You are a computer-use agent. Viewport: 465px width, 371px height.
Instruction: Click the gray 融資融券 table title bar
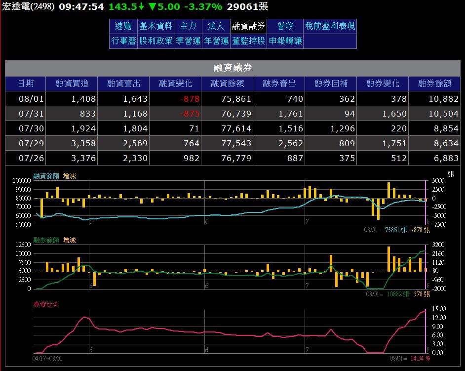click(232, 68)
